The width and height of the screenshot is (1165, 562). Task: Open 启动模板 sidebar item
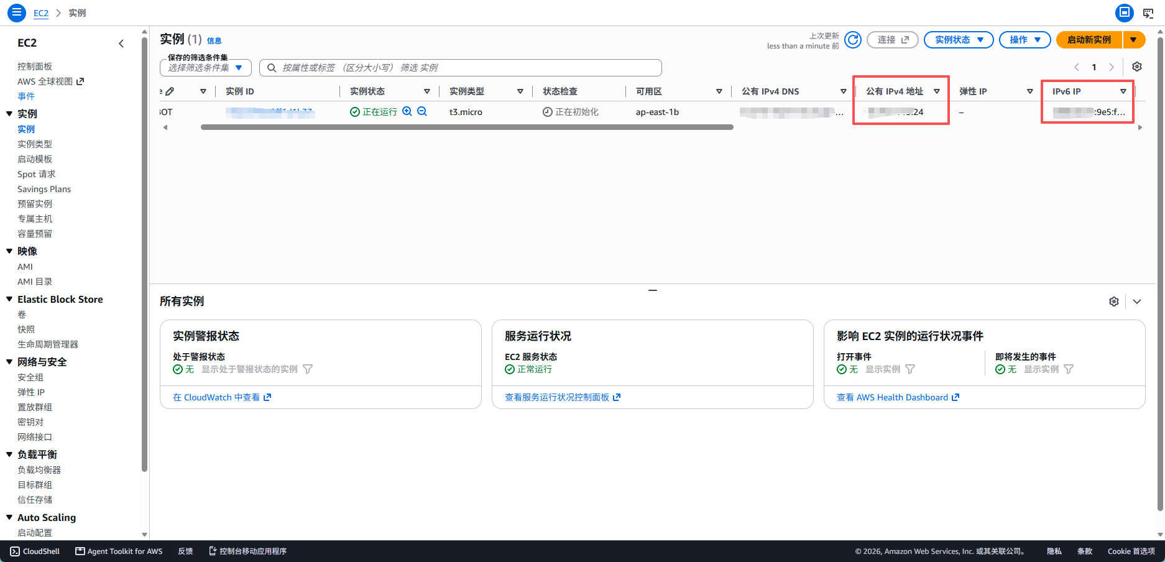[x=35, y=159]
